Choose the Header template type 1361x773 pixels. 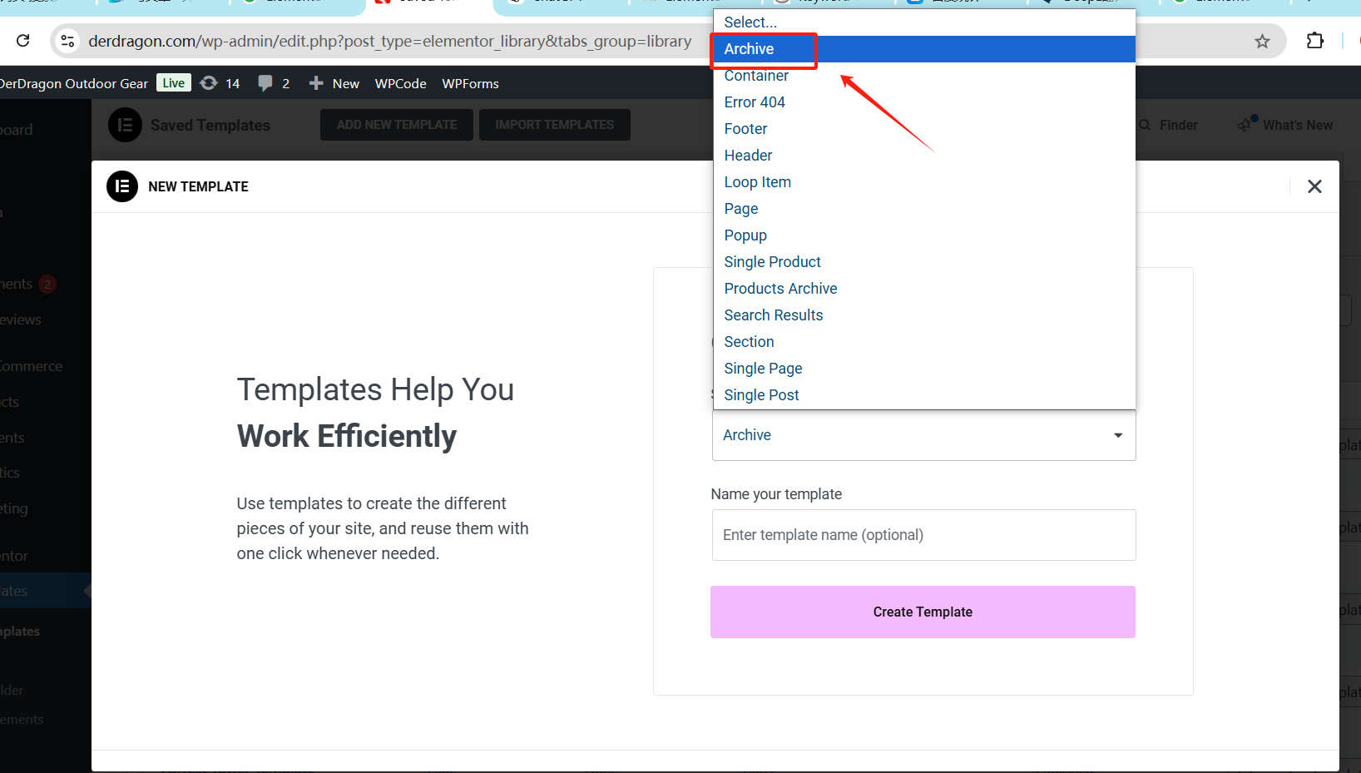924,156
